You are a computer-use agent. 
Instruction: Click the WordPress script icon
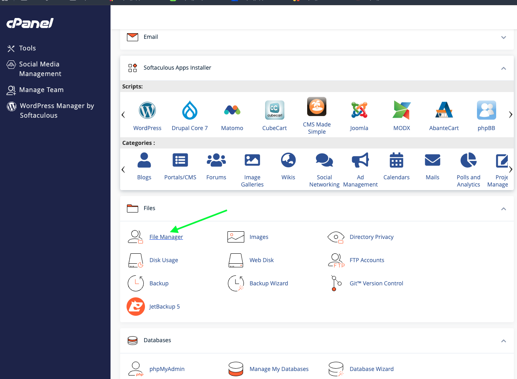pyautogui.click(x=147, y=110)
